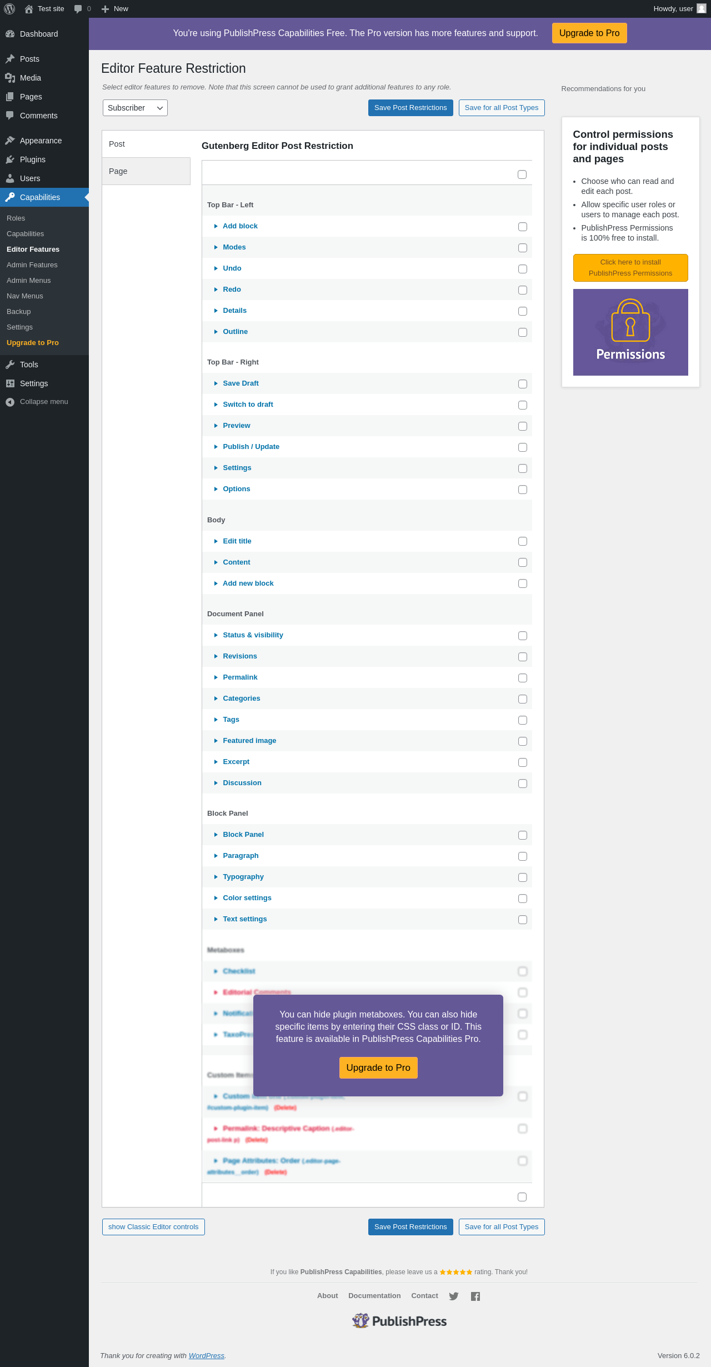Click the WordPress logo icon

[x=9, y=9]
